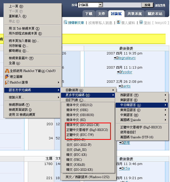Choose 使用 IE 檢視此網頁

33,115
